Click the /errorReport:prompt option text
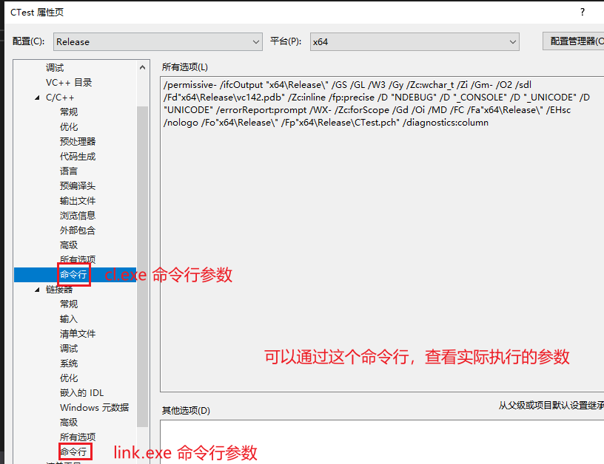The image size is (604, 464). [x=261, y=110]
